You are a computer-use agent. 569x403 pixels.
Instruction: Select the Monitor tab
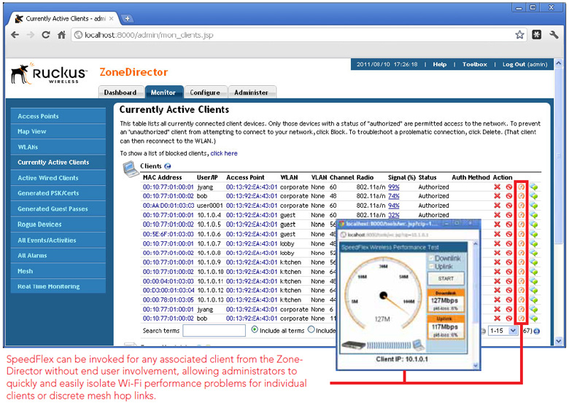(x=163, y=93)
